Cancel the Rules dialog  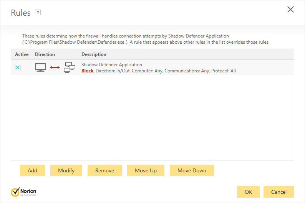click(279, 192)
